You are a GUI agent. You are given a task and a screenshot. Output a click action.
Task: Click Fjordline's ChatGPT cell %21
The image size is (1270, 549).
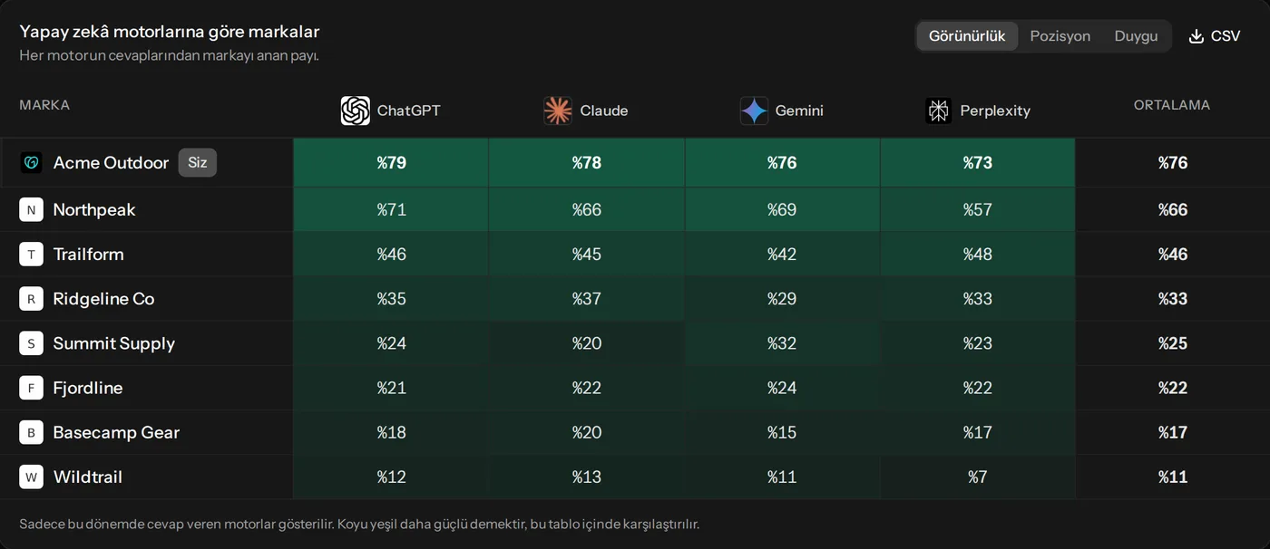(391, 388)
